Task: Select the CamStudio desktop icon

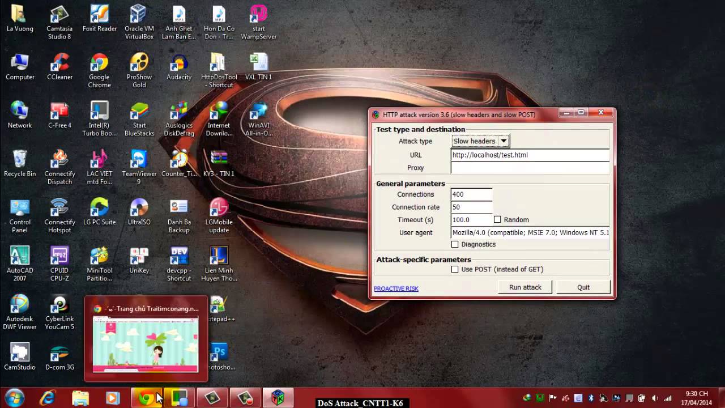Action: [20, 358]
